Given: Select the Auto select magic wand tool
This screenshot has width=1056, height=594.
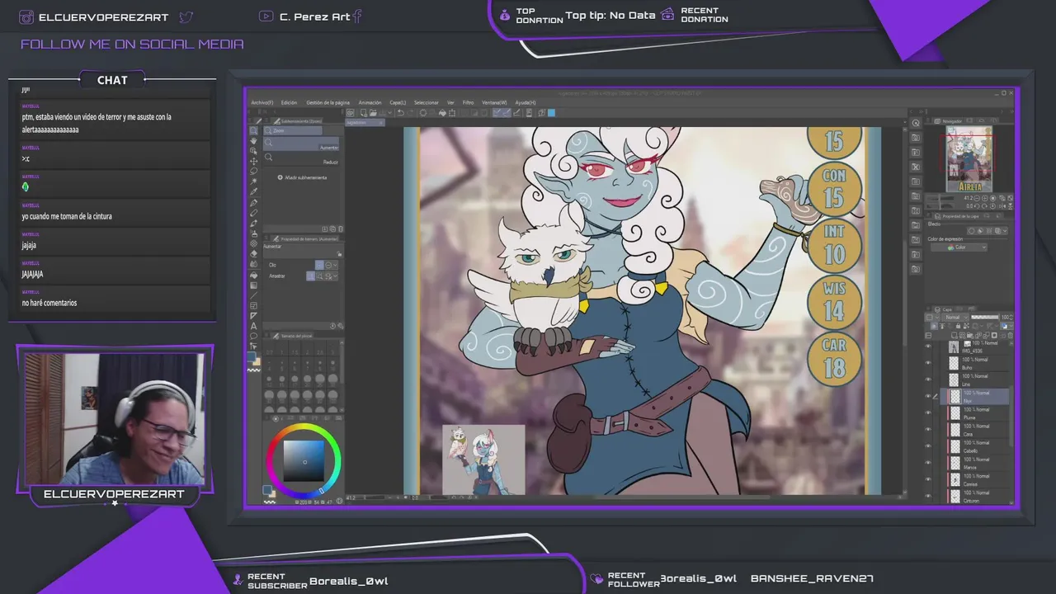Looking at the screenshot, I should pos(253,181).
